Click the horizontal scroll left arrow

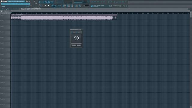[x=12, y=11]
